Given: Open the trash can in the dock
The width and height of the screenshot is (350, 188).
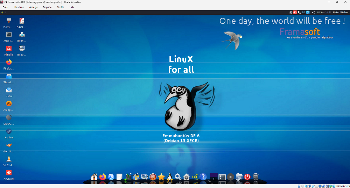Looking at the screenshot, I should point(256,177).
